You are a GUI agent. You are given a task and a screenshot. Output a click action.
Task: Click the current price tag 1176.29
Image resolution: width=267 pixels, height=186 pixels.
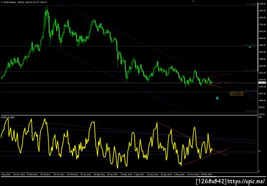click(x=262, y=83)
